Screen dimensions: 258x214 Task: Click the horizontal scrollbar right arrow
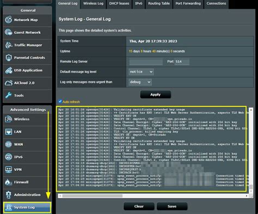coord(247,196)
